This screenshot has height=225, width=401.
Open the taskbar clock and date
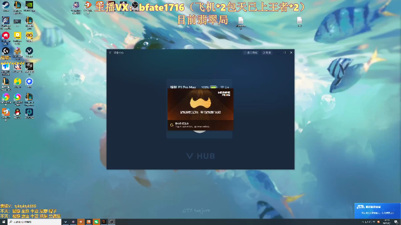[x=386, y=222]
